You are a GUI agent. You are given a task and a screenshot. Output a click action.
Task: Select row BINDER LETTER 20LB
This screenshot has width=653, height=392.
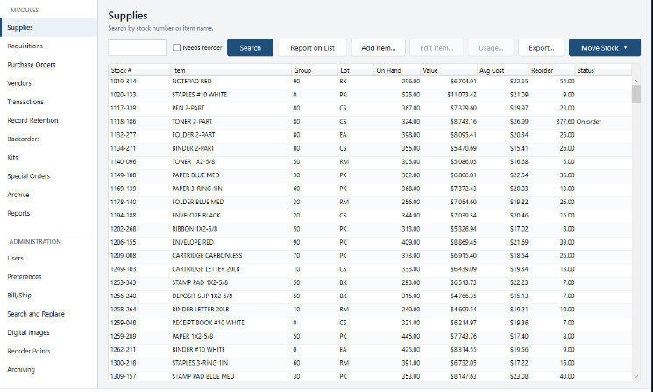370,309
